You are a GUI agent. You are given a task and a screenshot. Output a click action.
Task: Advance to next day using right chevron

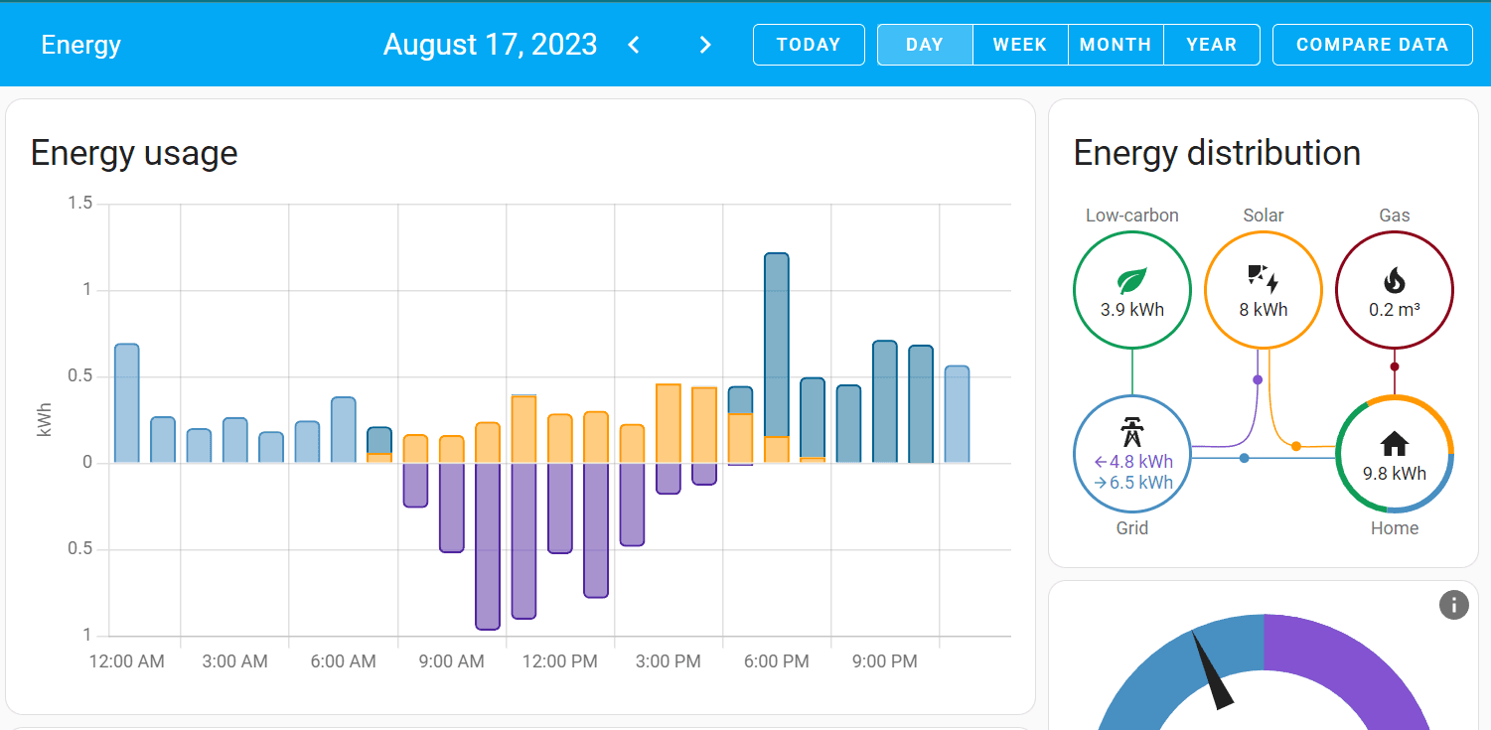tap(705, 45)
